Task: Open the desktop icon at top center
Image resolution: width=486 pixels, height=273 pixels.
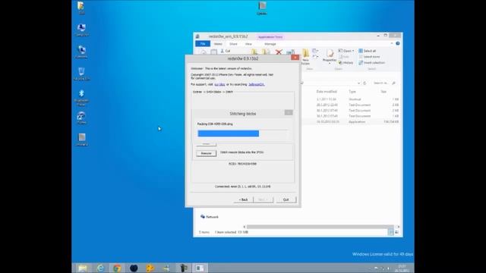Action: click(262, 8)
